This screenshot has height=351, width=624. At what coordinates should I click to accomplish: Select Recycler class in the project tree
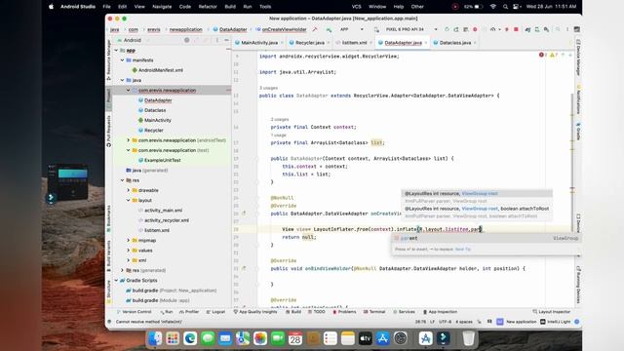151,130
